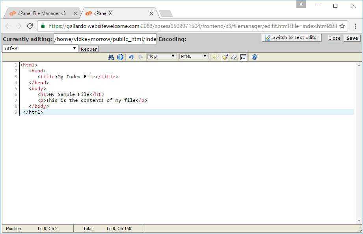Redo the undone edit
The width and height of the screenshot is (363, 234).
(141, 57)
